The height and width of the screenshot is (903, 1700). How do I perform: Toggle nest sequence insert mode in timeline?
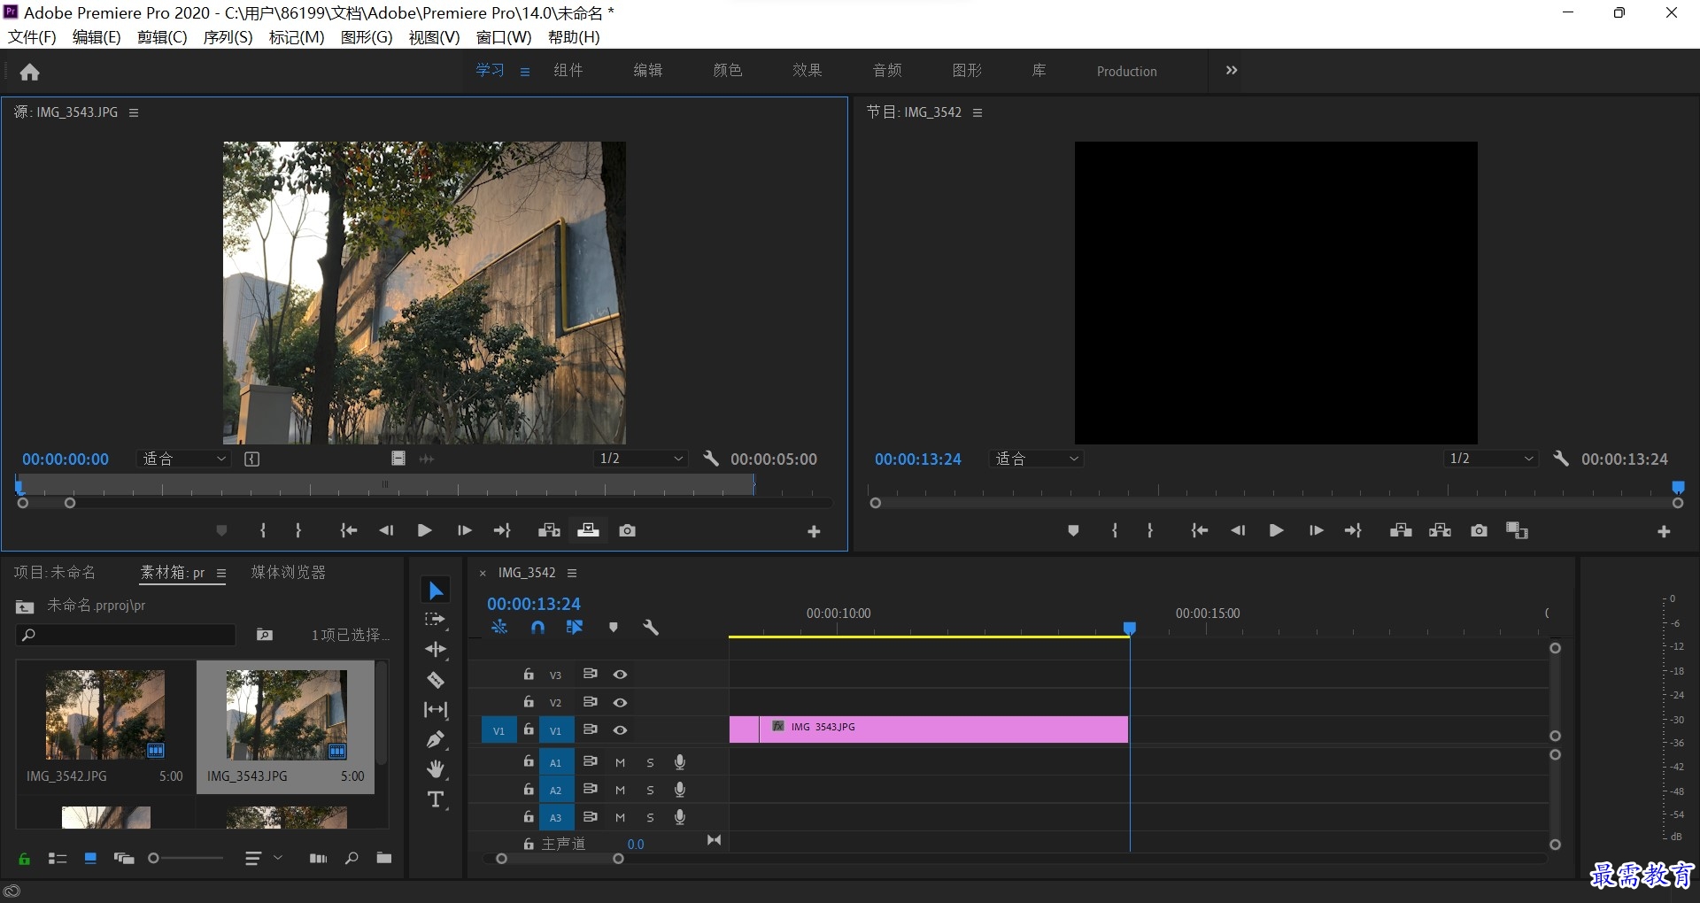pyautogui.click(x=499, y=628)
